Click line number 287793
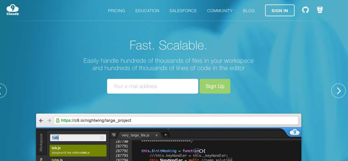 click(x=122, y=155)
